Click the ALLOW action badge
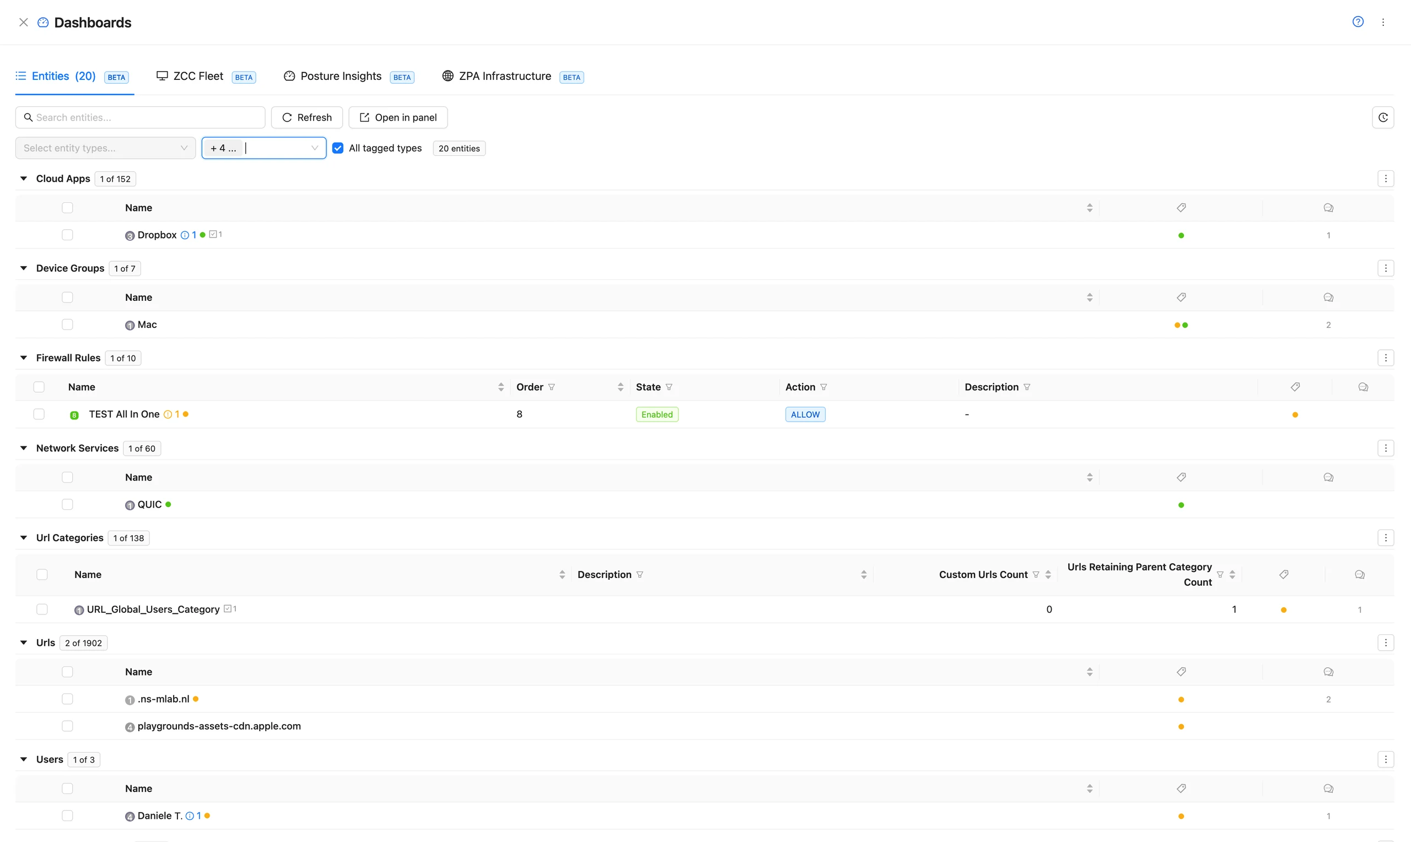The height and width of the screenshot is (842, 1411). coord(805,415)
